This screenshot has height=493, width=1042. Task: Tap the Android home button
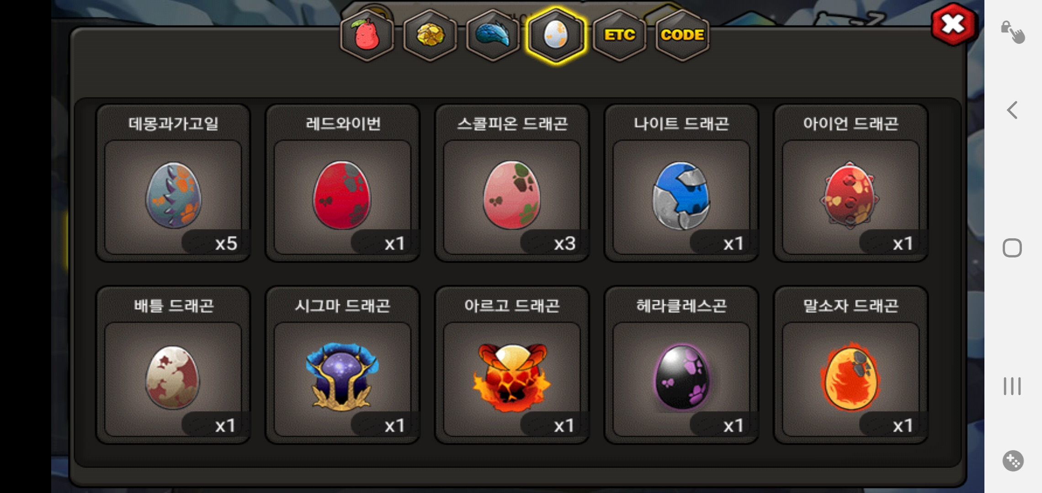pyautogui.click(x=1012, y=248)
